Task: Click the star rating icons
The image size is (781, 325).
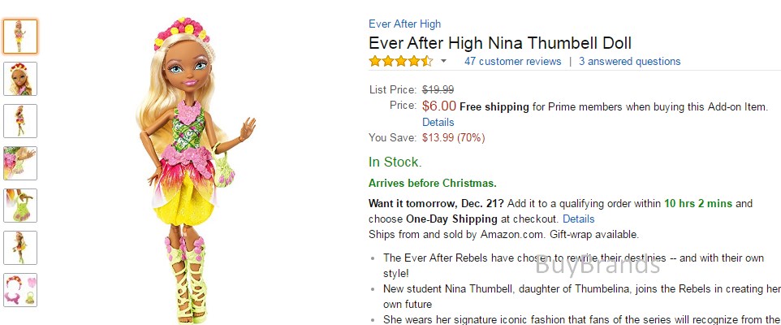Action: (401, 61)
